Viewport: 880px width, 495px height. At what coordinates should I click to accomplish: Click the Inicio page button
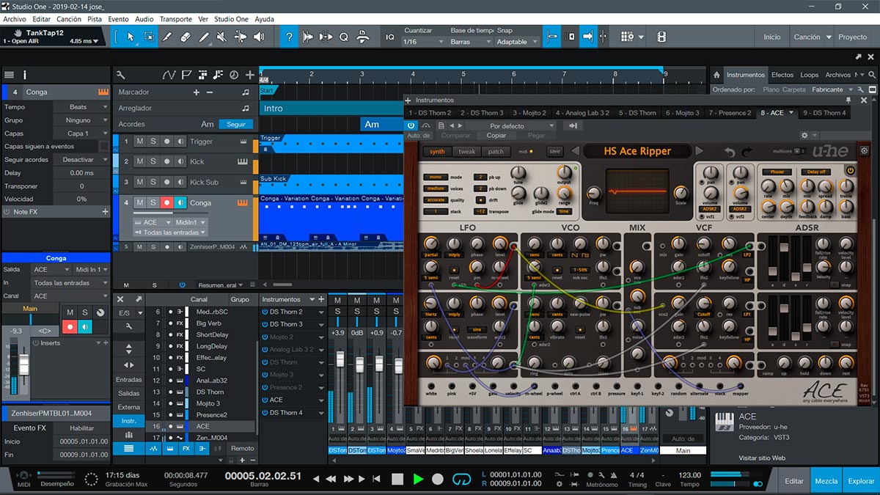click(772, 37)
